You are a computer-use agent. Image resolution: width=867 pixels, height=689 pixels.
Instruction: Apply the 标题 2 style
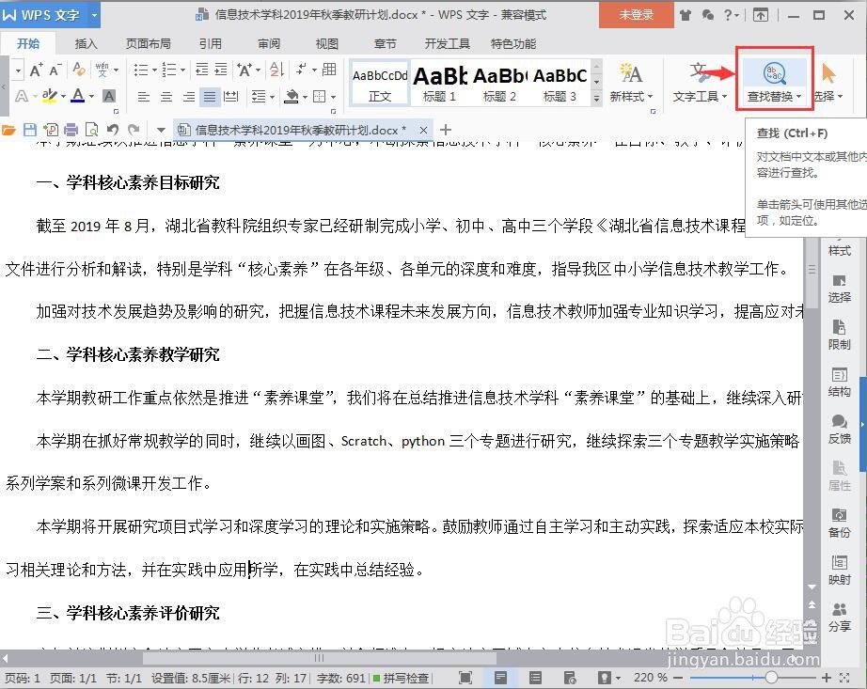(500, 84)
